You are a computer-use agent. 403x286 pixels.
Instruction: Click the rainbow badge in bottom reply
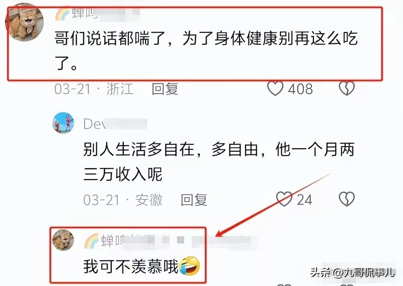tap(91, 241)
